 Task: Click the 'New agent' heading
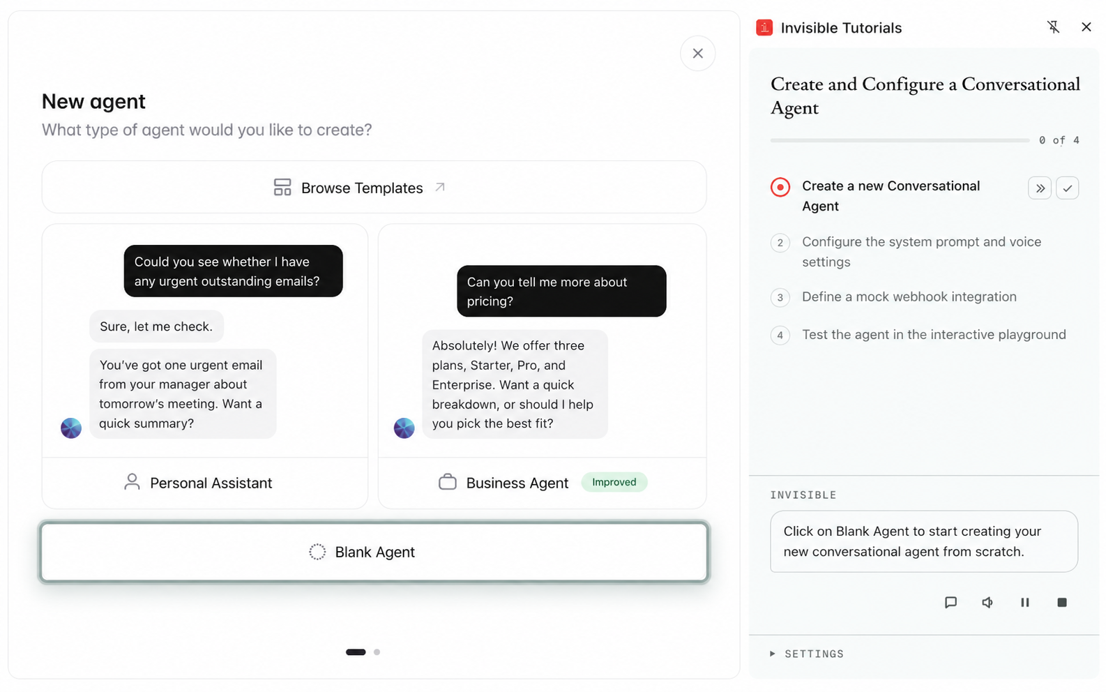[x=93, y=102]
